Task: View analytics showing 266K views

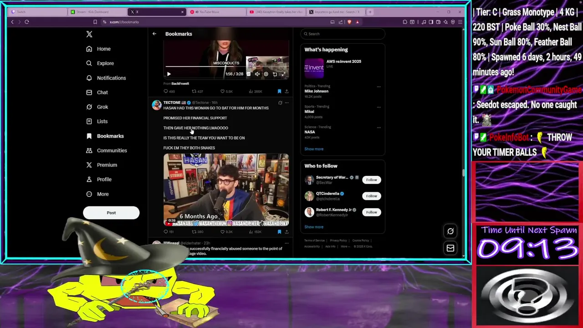Action: point(255,92)
